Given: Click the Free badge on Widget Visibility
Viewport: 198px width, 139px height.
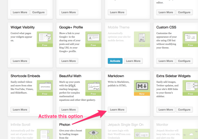Looking at the screenshot, I should click(45, 45).
